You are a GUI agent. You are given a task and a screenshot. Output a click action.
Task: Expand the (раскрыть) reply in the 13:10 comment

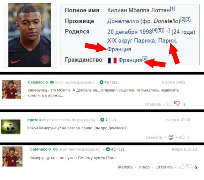tap(91, 149)
